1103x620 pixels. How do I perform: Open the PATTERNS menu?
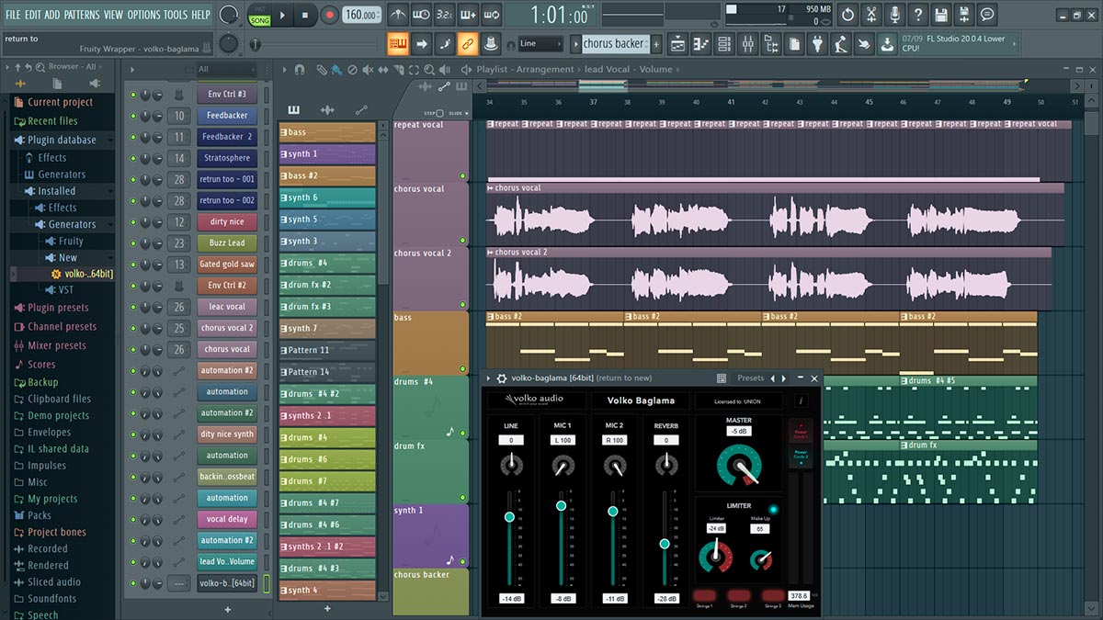pyautogui.click(x=82, y=15)
